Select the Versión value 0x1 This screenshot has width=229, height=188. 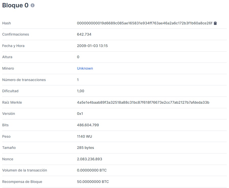click(x=80, y=114)
